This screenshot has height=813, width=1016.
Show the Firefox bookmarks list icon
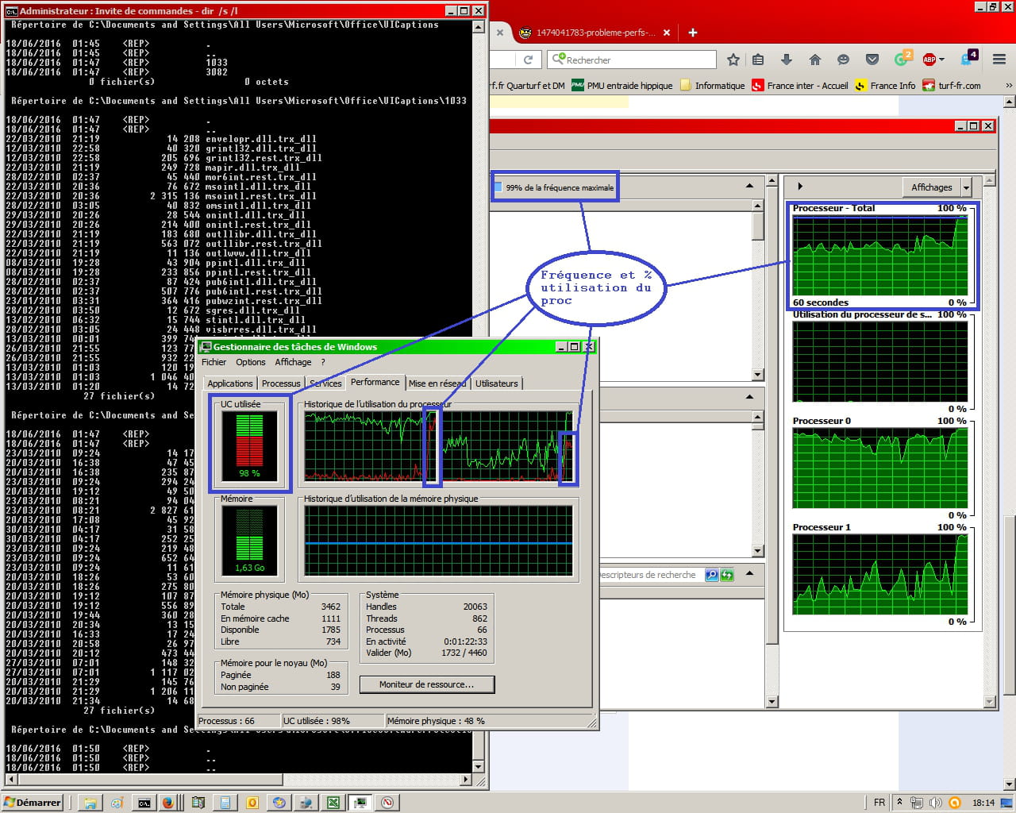tap(758, 60)
